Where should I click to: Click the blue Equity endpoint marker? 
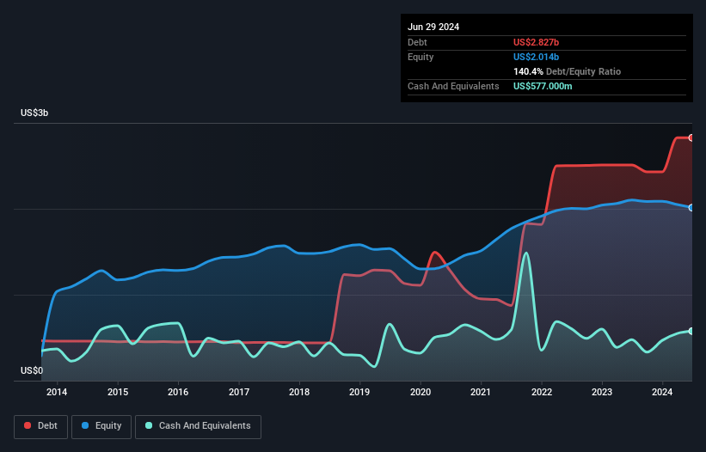point(691,207)
